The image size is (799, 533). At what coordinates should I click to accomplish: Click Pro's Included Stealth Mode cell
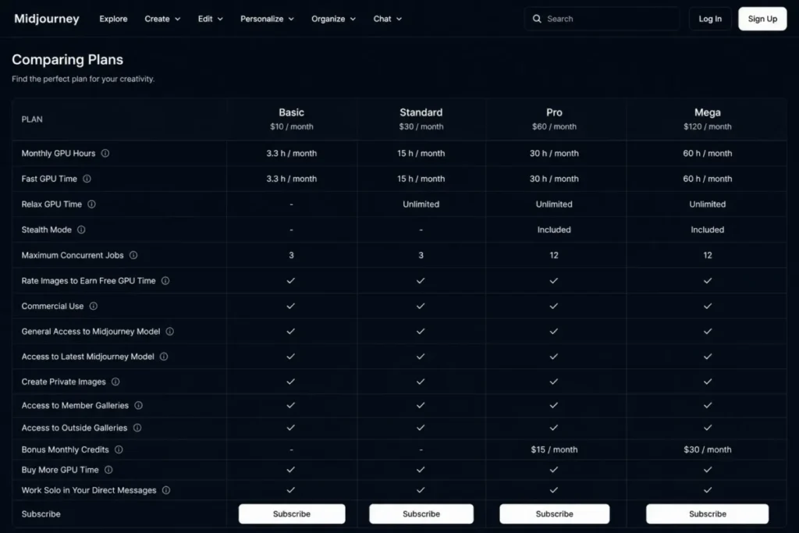pyautogui.click(x=554, y=229)
